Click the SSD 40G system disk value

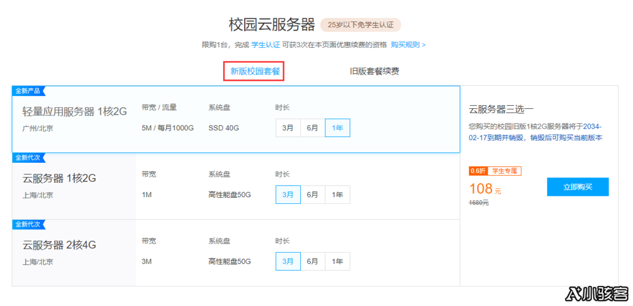coord(224,128)
